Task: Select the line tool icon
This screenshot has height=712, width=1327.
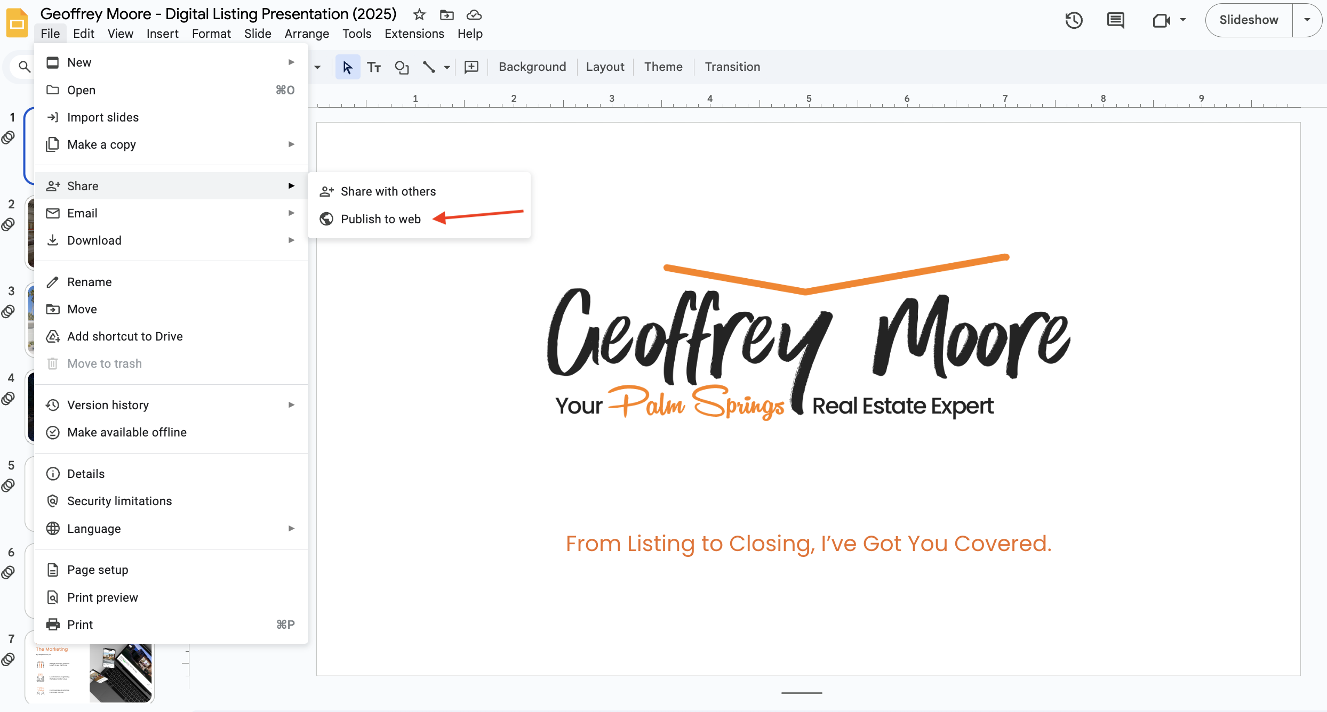Action: click(429, 67)
